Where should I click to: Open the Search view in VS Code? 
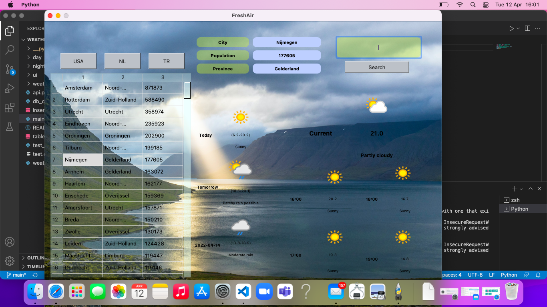click(10, 50)
